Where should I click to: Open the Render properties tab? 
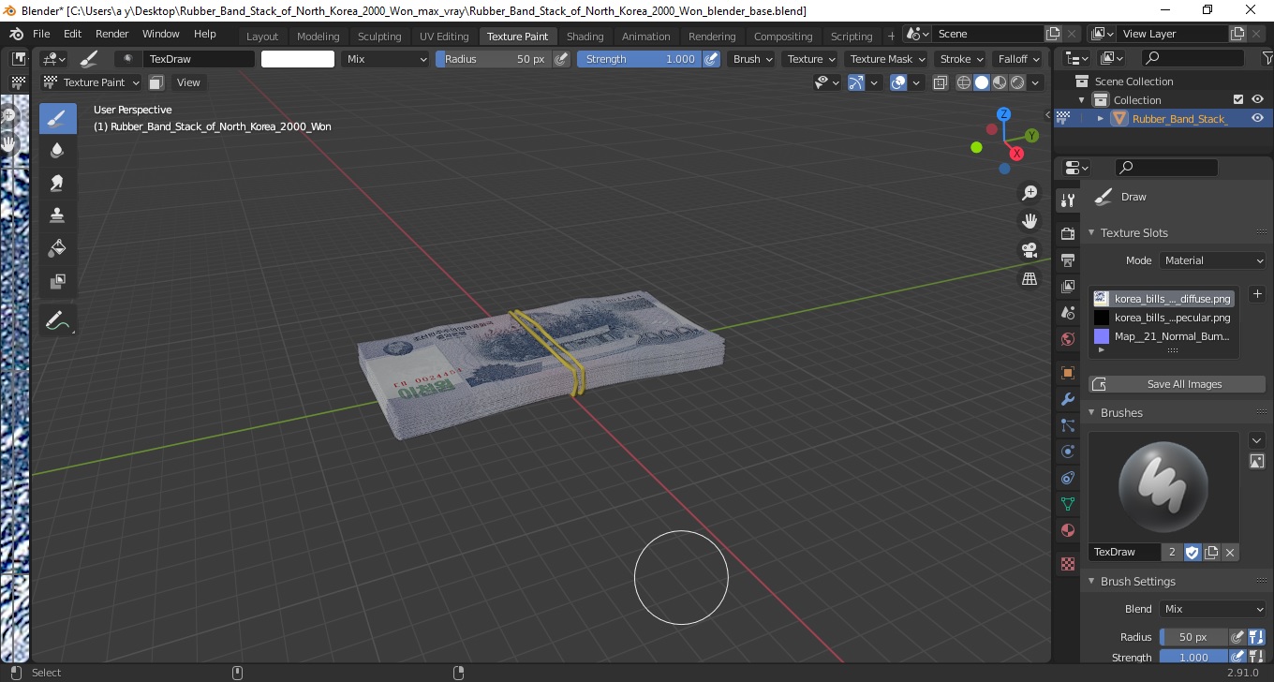pos(1067,233)
